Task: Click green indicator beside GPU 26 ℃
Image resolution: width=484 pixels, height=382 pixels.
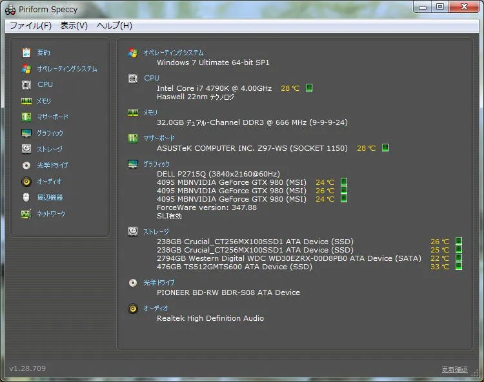Action: (344, 190)
